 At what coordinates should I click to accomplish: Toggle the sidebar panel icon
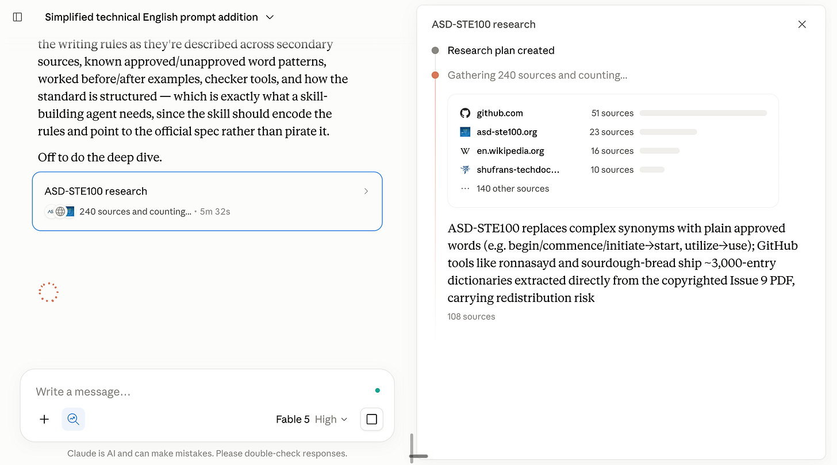(x=17, y=17)
